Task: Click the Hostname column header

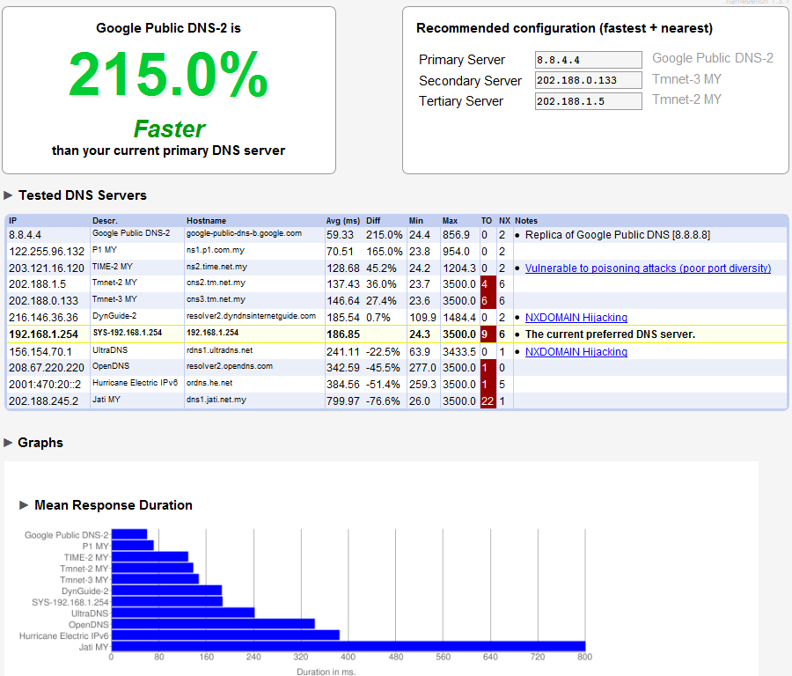Action: click(206, 220)
